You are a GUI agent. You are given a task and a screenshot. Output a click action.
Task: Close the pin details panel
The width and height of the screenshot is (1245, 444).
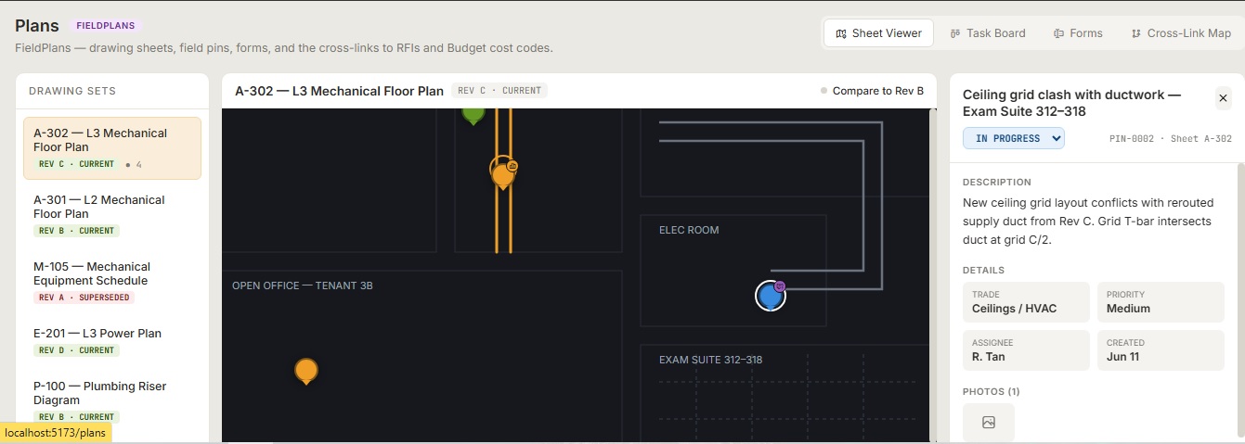coord(1223,98)
